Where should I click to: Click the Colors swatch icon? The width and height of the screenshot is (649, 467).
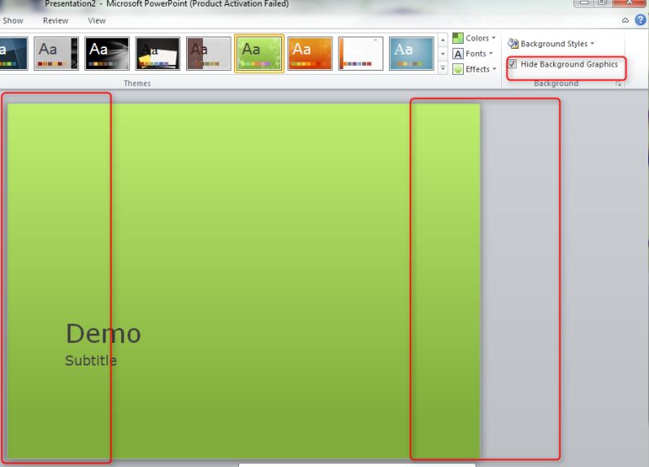458,38
